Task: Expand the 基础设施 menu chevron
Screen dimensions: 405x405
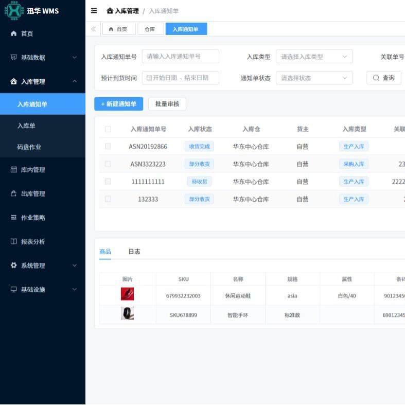Action: [75, 289]
